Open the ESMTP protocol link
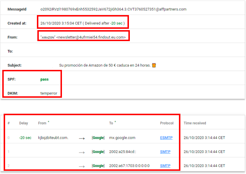The height and width of the screenshot is (174, 246). 166,137
